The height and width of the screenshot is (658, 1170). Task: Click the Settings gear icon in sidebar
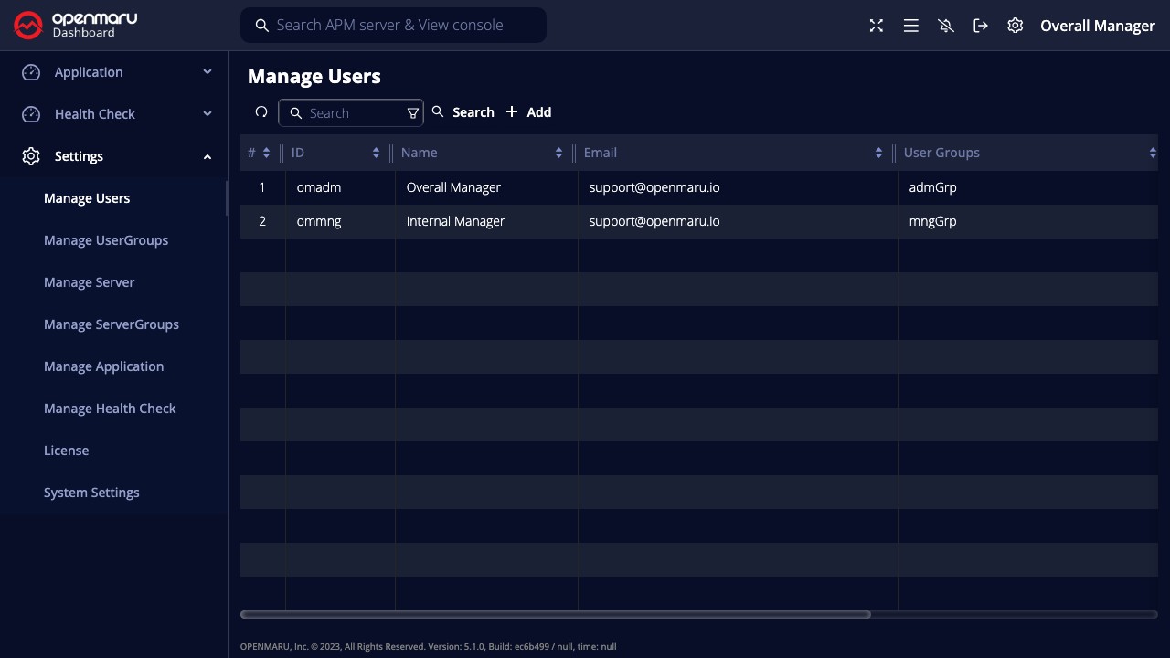[31, 156]
